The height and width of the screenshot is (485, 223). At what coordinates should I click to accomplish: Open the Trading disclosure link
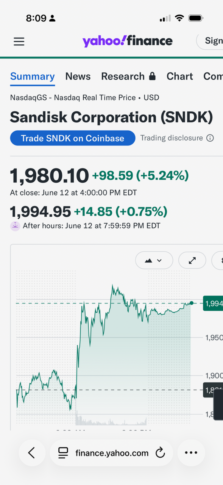click(172, 138)
